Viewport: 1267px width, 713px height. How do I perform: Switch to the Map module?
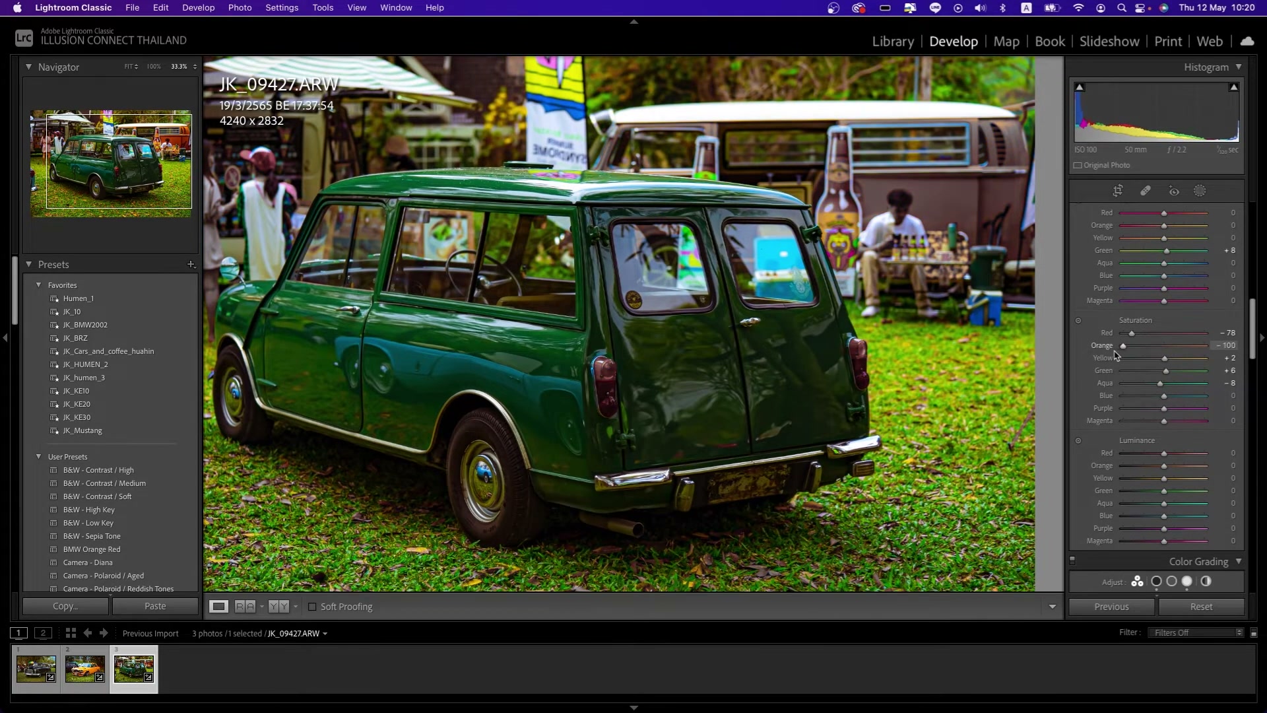point(1006,41)
